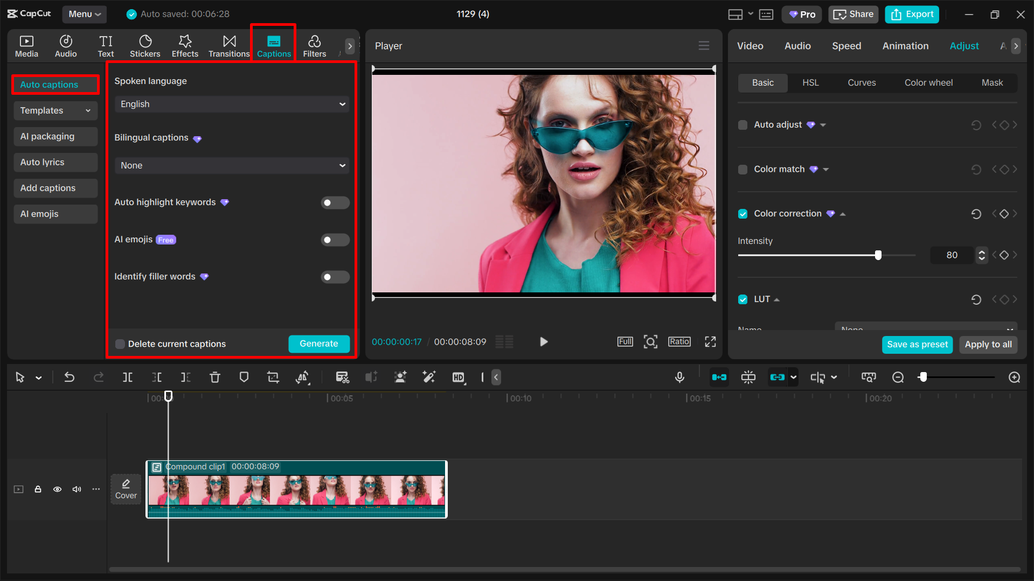Click the Generate captions button
Image resolution: width=1034 pixels, height=581 pixels.
tap(318, 344)
